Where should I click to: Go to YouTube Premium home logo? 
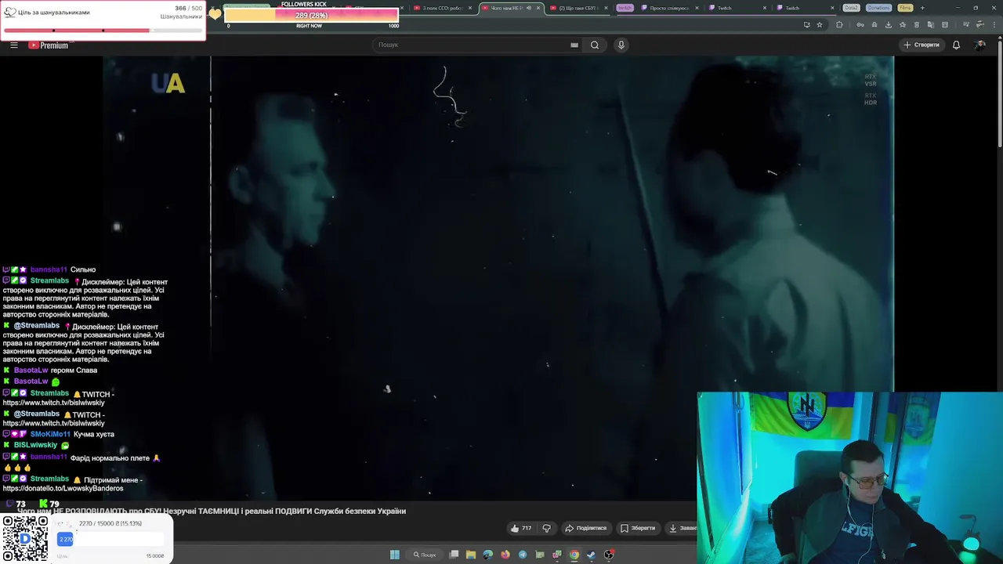click(x=49, y=45)
